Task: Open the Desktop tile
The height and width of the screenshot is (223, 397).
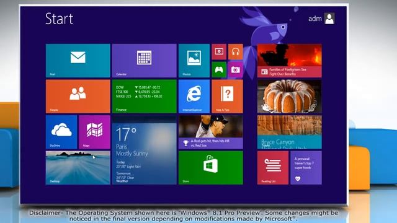Action: click(78, 168)
